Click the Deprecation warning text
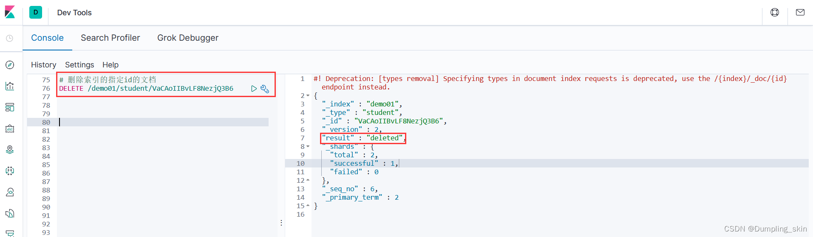The width and height of the screenshot is (813, 237). coord(550,83)
